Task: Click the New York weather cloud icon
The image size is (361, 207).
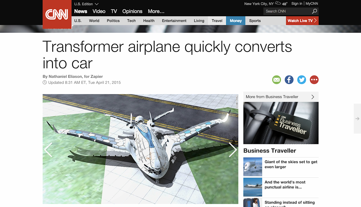Action: [278, 3]
